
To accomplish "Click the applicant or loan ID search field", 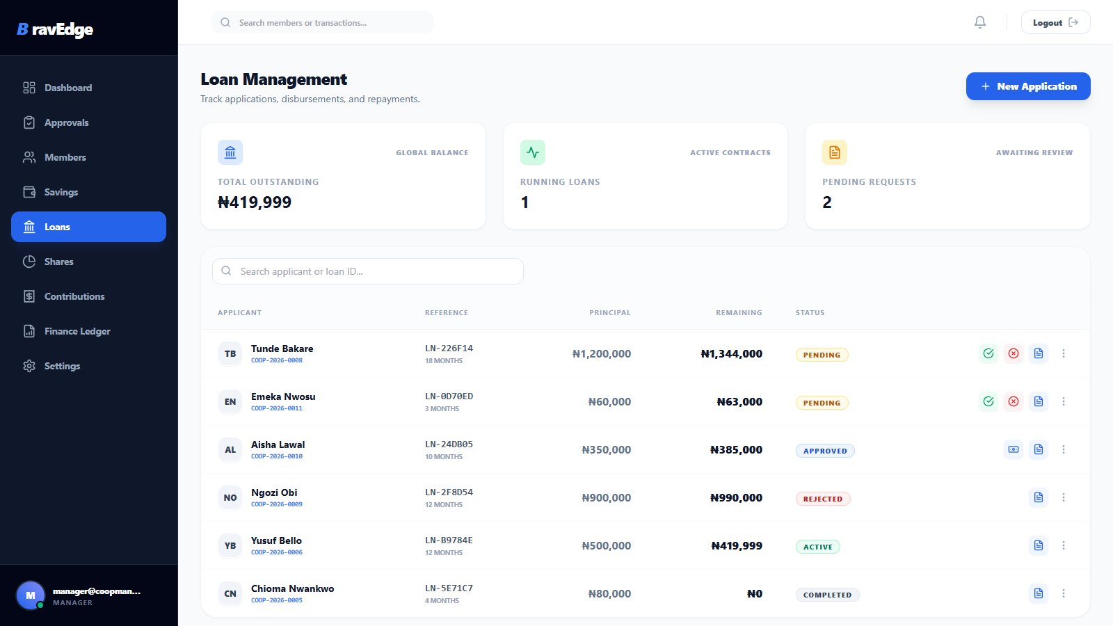I will [x=368, y=271].
